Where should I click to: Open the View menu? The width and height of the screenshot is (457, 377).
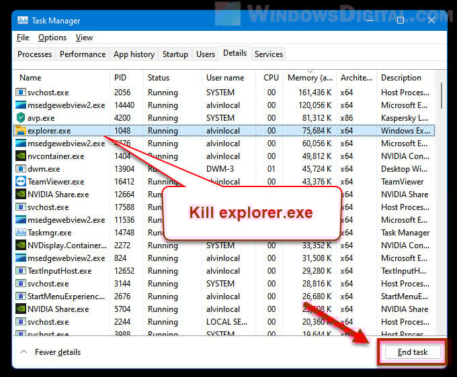tap(84, 38)
